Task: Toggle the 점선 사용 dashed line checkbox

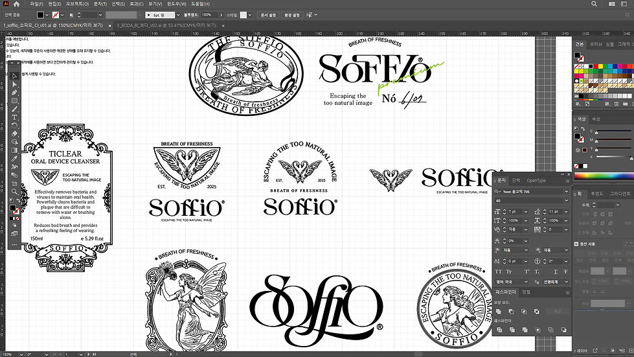Action: coord(576,244)
